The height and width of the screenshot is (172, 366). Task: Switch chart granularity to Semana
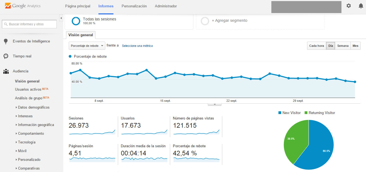[x=343, y=45]
